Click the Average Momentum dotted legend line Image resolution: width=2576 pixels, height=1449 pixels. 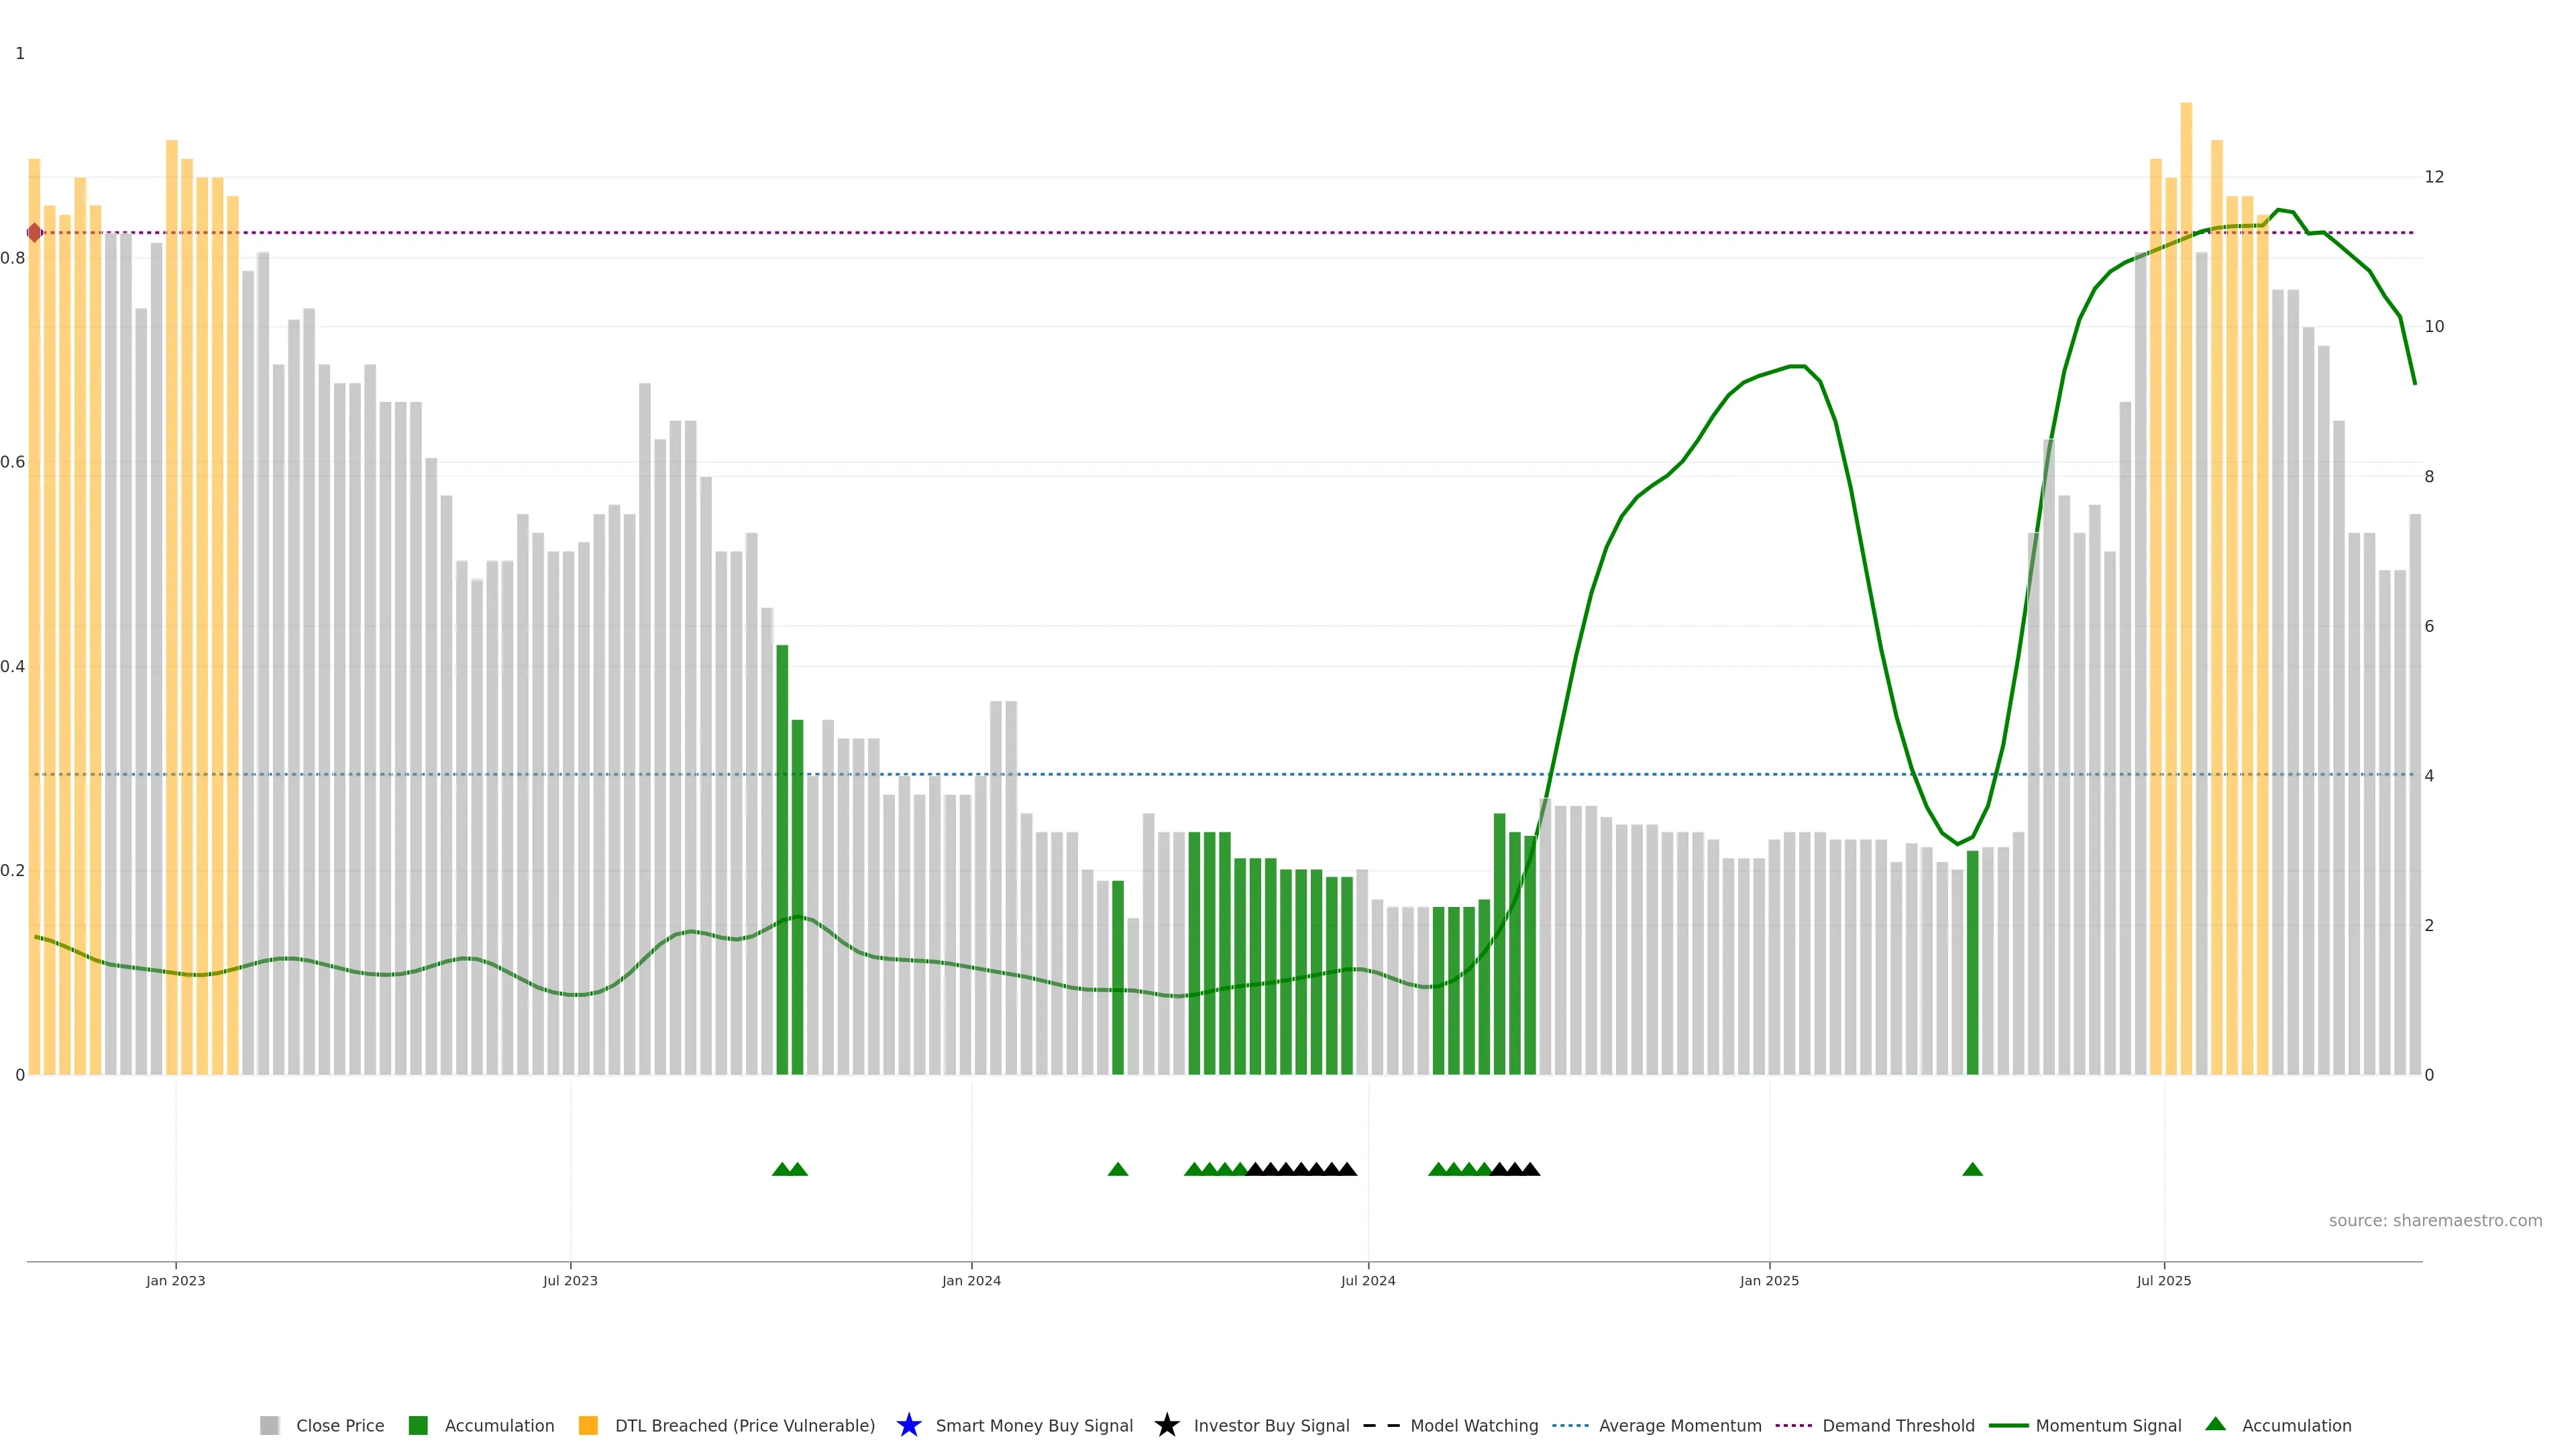[1570, 1425]
